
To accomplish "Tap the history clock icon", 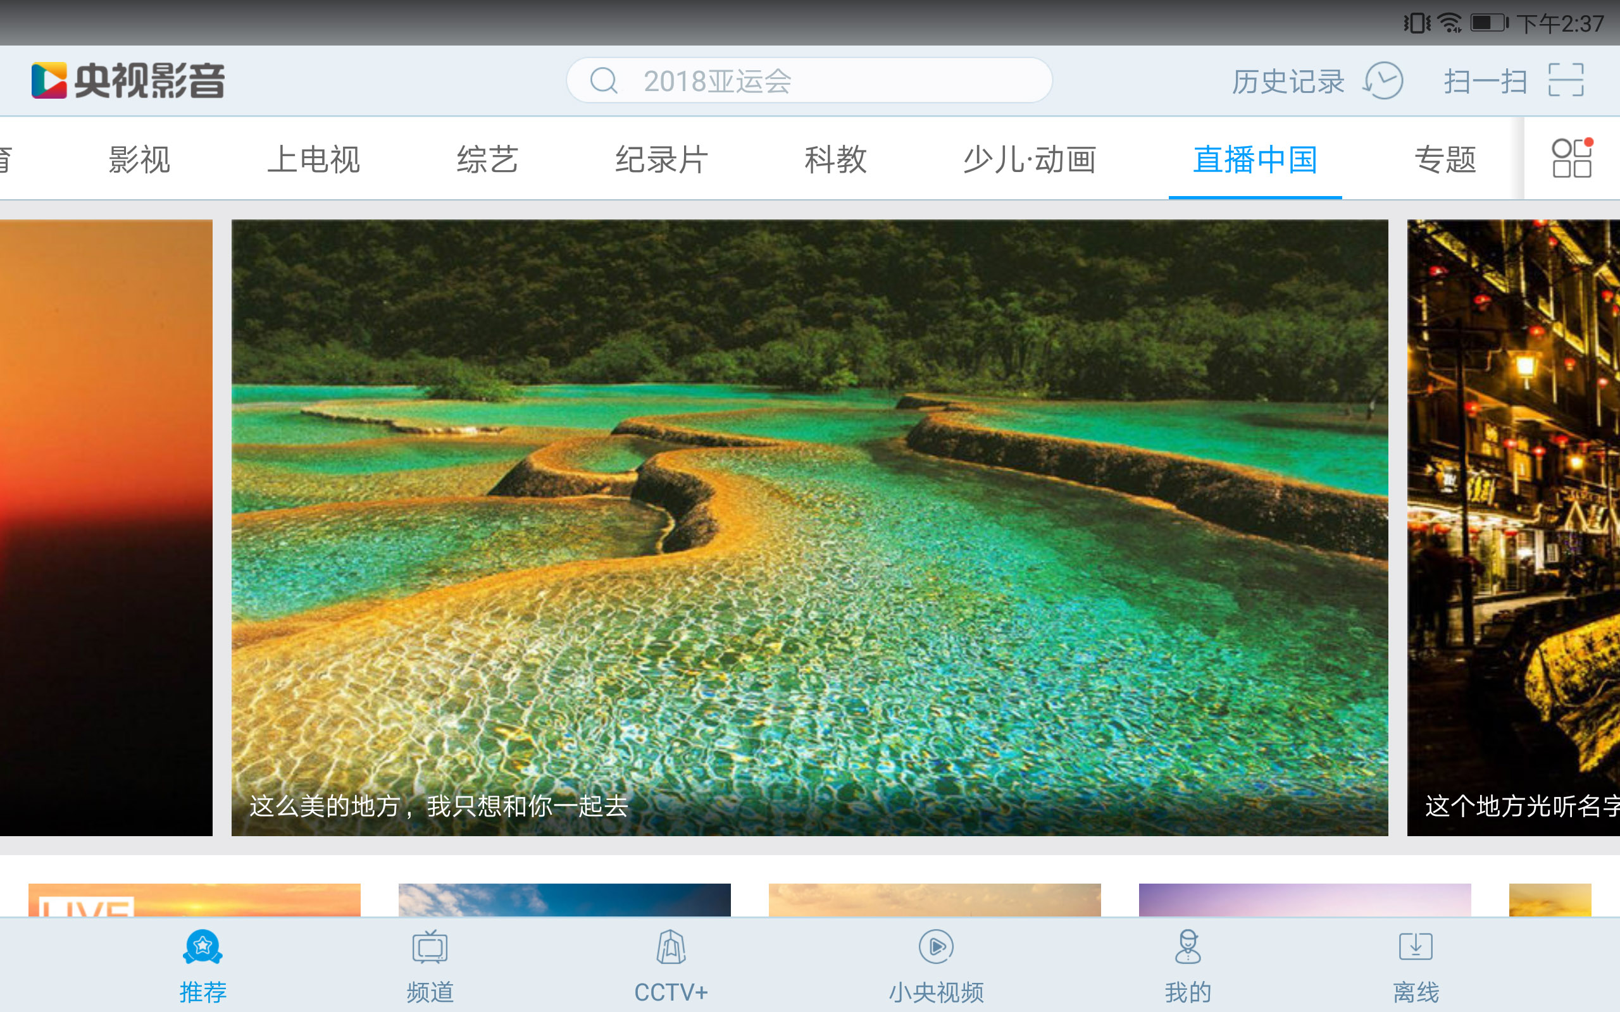I will coord(1383,81).
